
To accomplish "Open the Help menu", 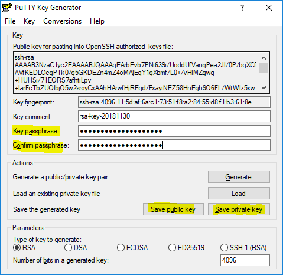I will [97, 21].
